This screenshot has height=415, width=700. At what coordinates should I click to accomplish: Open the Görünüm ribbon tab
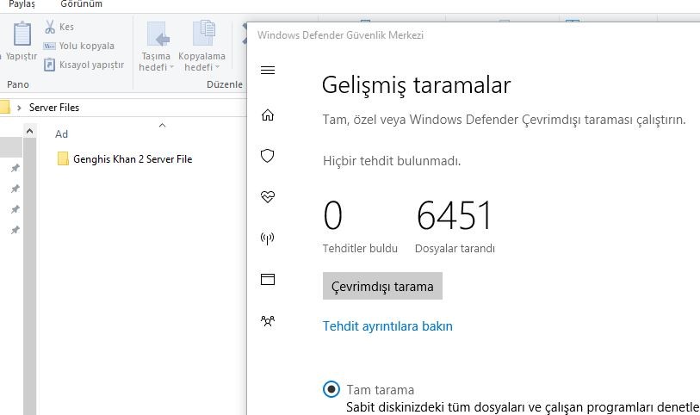pos(81,4)
